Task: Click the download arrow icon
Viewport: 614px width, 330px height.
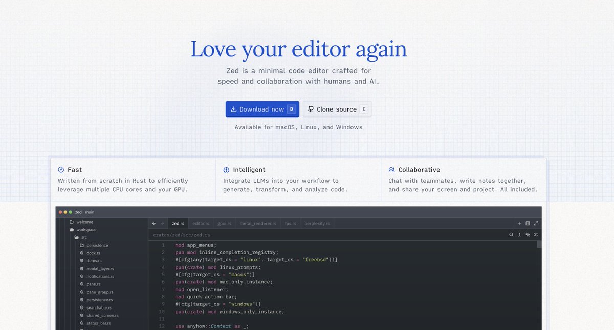Action: point(234,109)
